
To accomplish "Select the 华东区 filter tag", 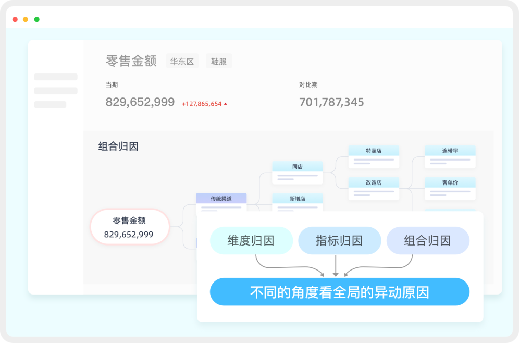I will tap(182, 61).
